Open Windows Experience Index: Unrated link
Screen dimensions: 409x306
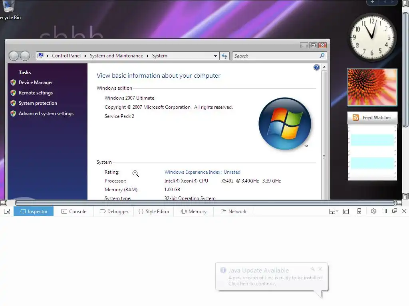pyautogui.click(x=203, y=172)
